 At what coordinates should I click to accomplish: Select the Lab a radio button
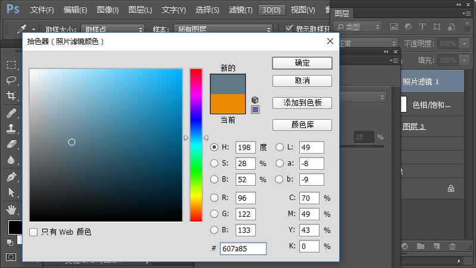[x=279, y=163]
